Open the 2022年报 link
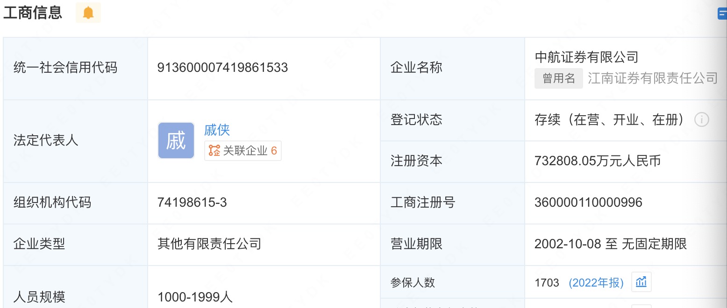This screenshot has width=727, height=308. click(x=596, y=283)
